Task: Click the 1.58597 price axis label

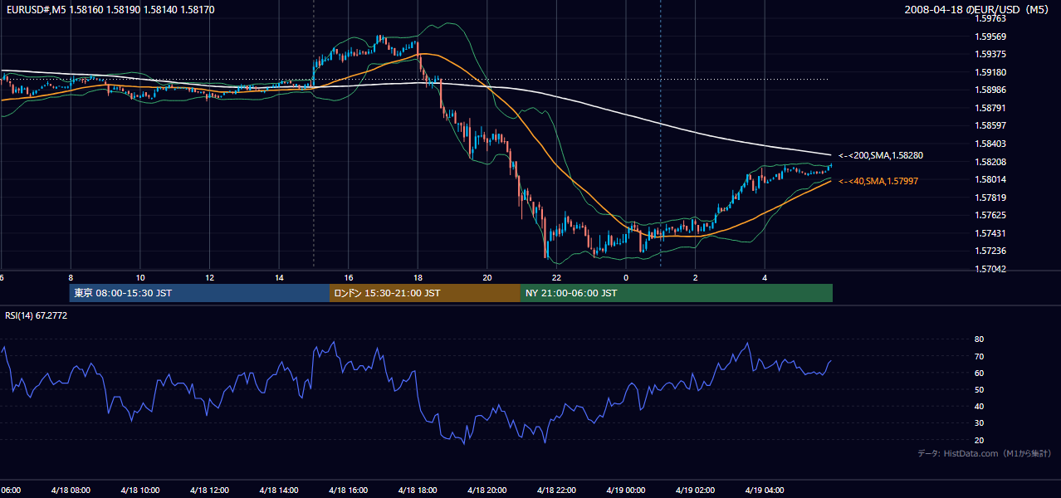Action: tap(990, 125)
